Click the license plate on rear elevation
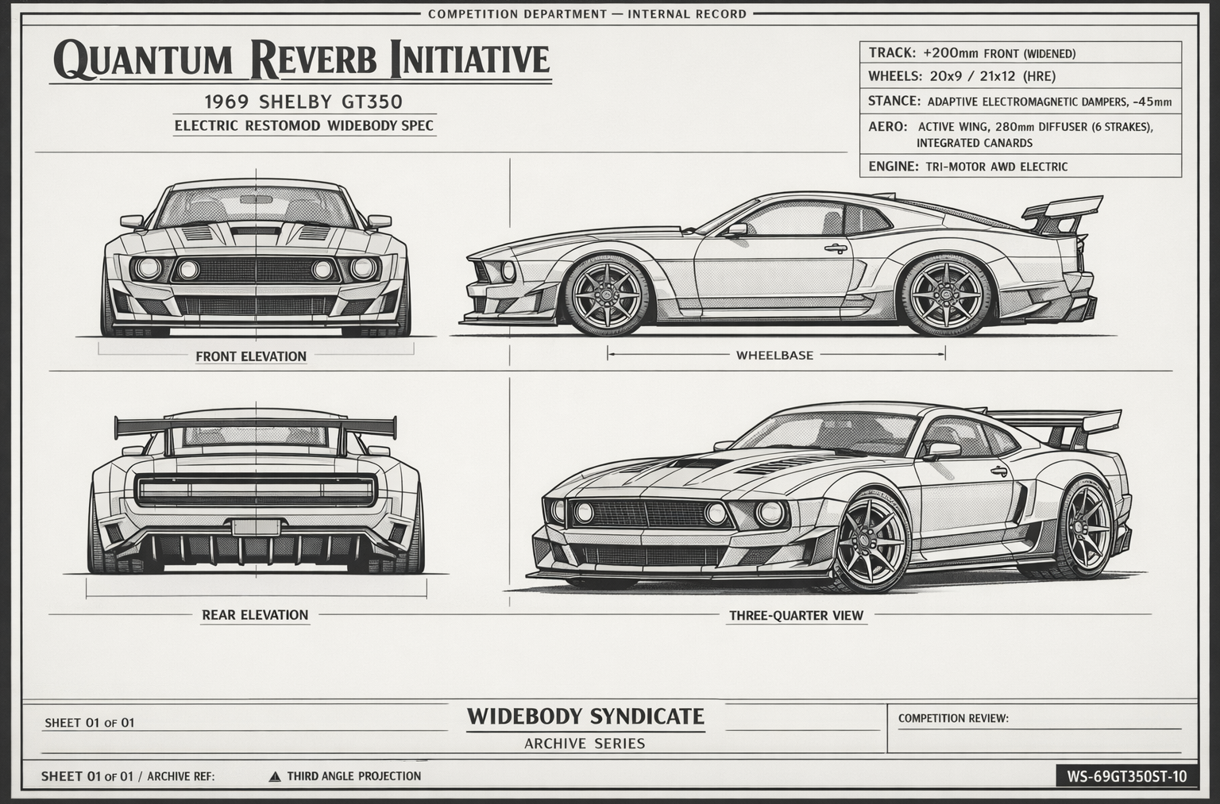Viewport: 1220px width, 804px height. (256, 526)
